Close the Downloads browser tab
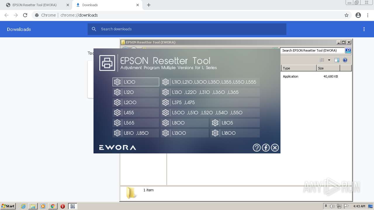374x210 pixels. (x=138, y=5)
